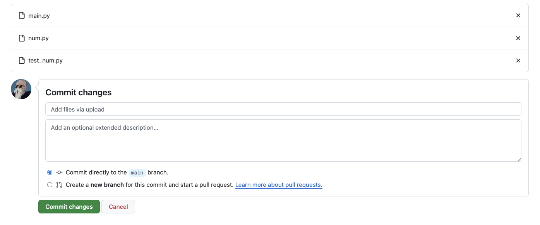Click the num.py file name
Screen dimensions: 540x225
(x=38, y=38)
